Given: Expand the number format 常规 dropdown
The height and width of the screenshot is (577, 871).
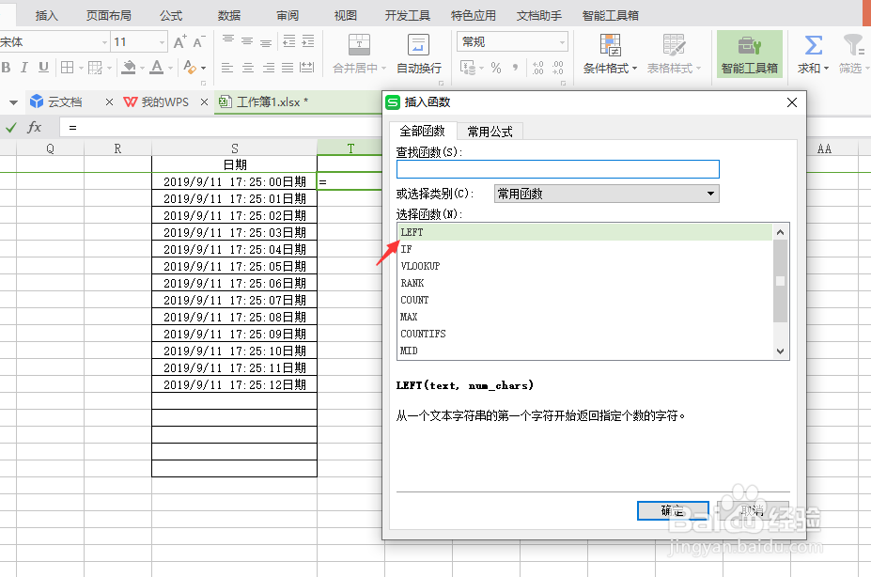Looking at the screenshot, I should pos(562,42).
